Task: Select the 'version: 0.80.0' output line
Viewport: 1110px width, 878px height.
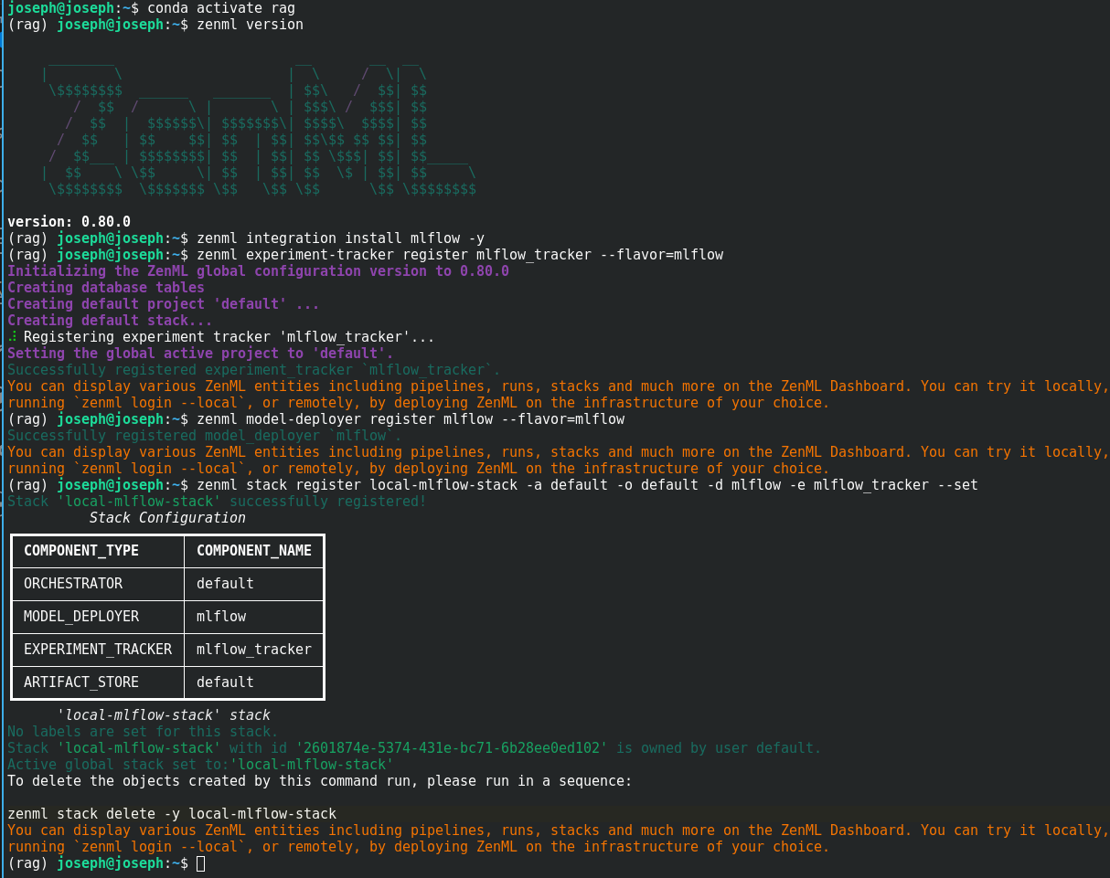Action: (x=69, y=222)
